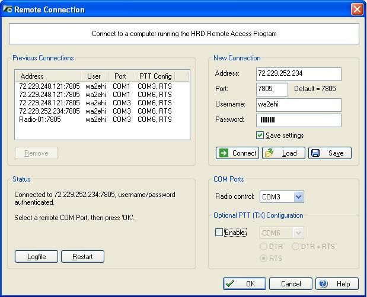
Task: Click into the Password field
Action: coord(298,120)
